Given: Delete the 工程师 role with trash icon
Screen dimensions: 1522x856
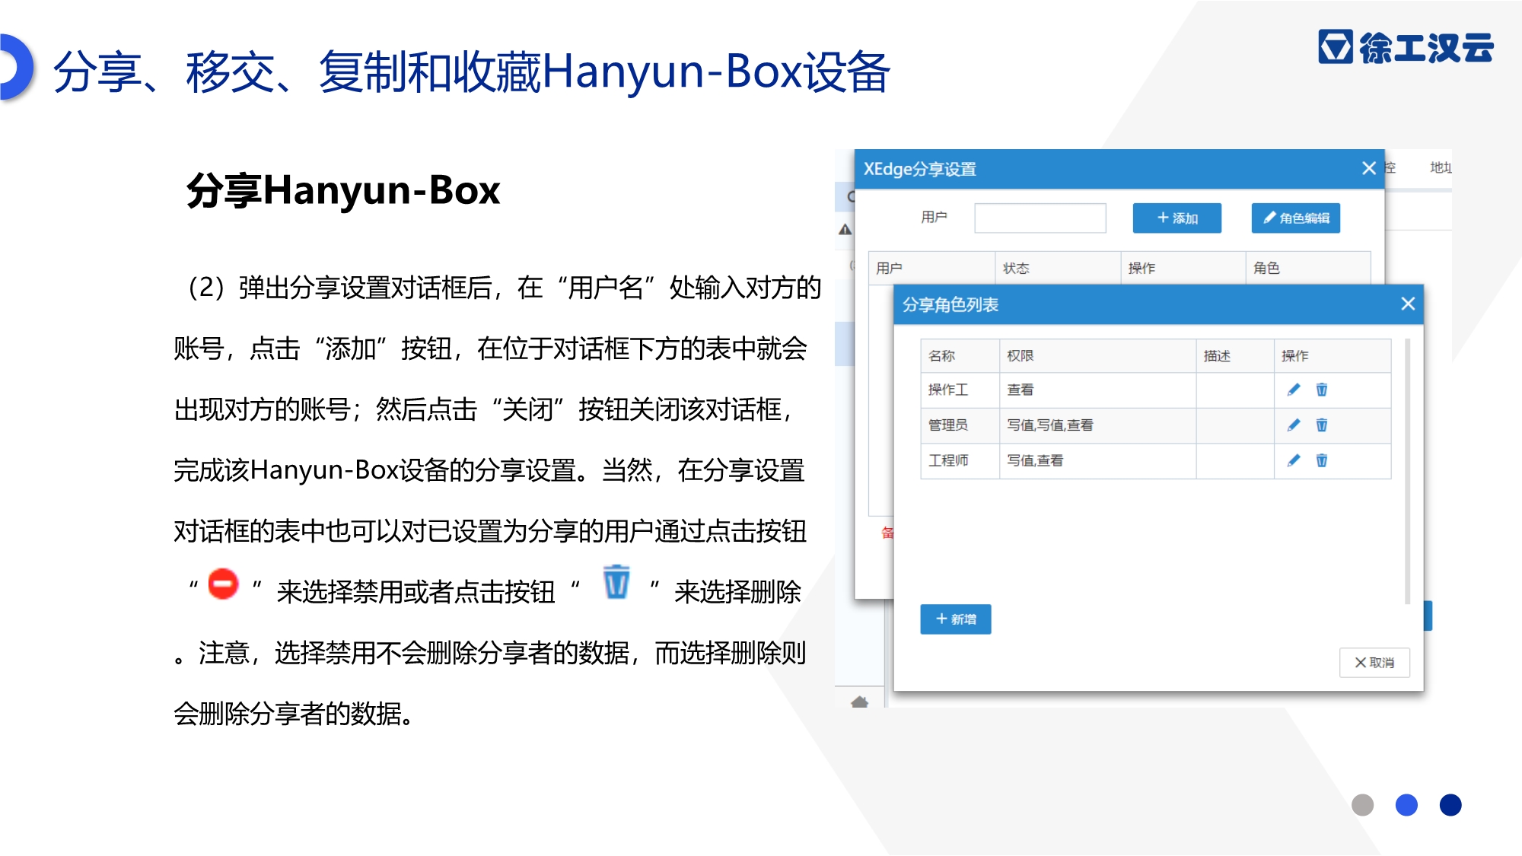Looking at the screenshot, I should click(1322, 460).
